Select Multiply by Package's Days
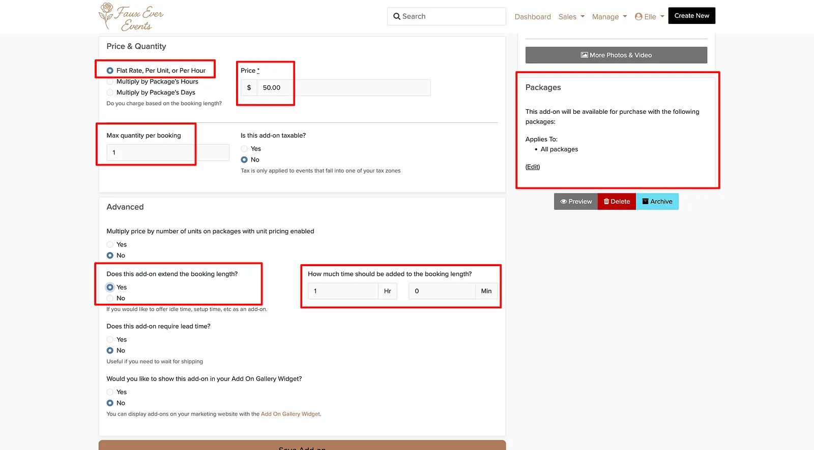 110,92
